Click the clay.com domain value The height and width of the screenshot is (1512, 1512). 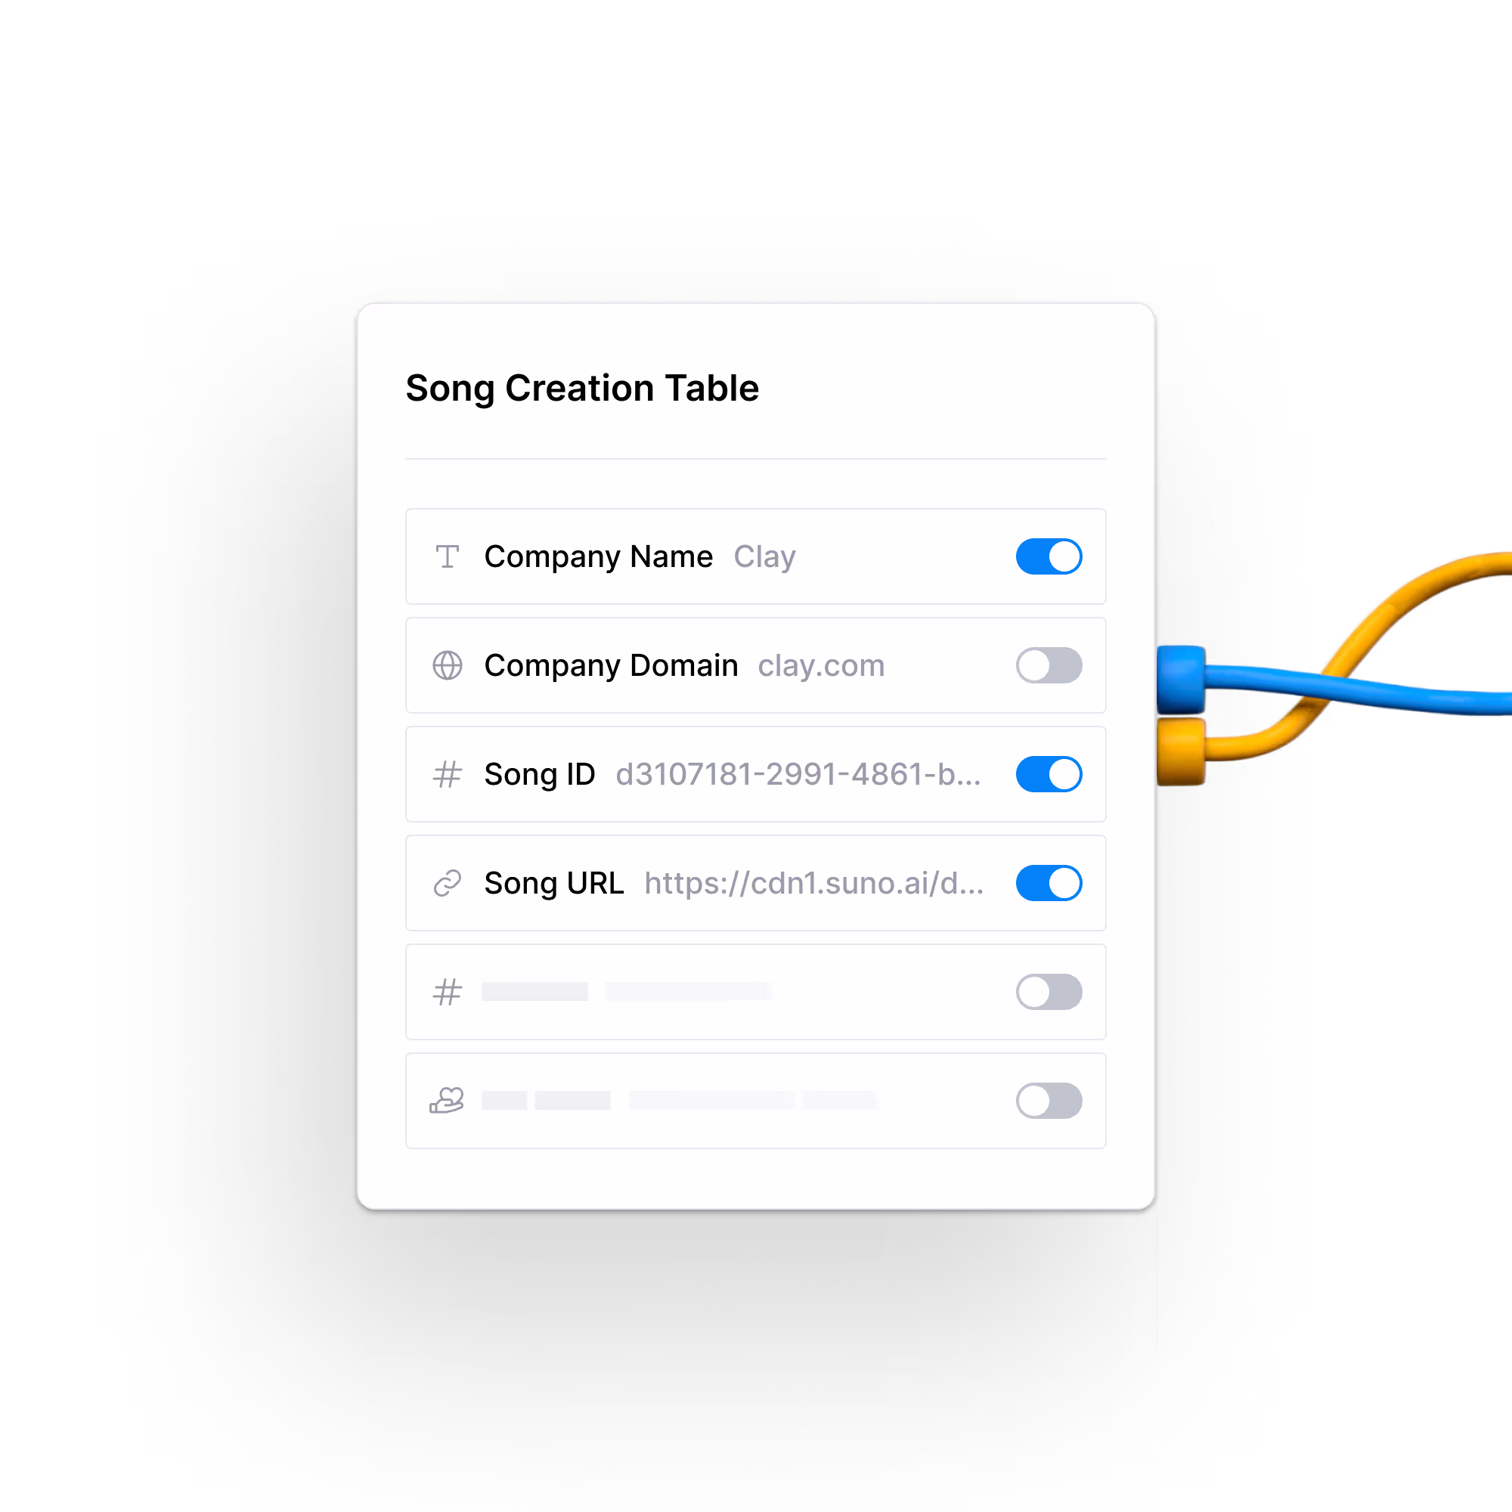pyautogui.click(x=821, y=666)
